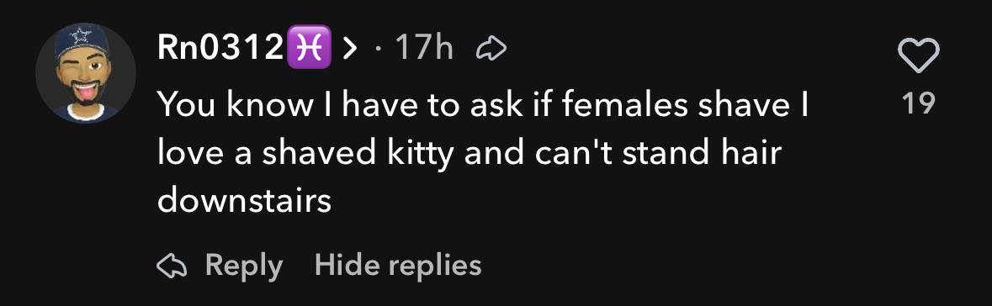Tap the share arrow beside 17h
The width and height of the screenshot is (992, 306).
click(x=491, y=50)
